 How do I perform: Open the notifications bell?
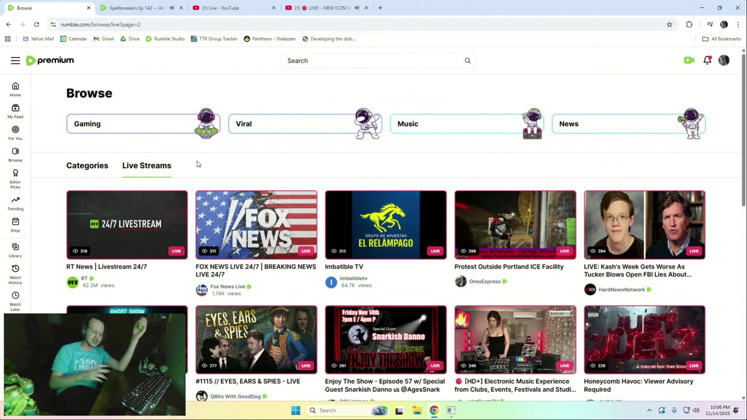pyautogui.click(x=707, y=60)
